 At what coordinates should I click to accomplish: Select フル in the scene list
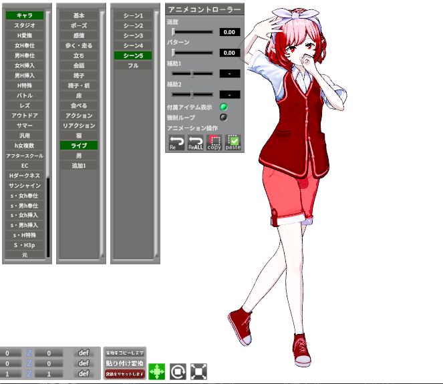(133, 65)
